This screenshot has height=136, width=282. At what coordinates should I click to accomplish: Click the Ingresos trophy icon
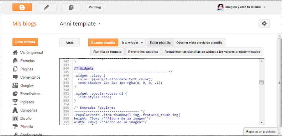(x=15, y=102)
